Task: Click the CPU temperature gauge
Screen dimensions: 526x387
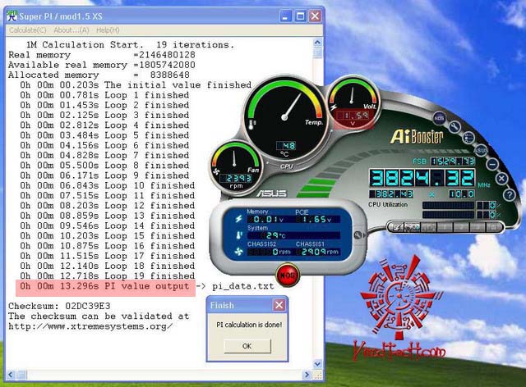Action: [x=284, y=117]
